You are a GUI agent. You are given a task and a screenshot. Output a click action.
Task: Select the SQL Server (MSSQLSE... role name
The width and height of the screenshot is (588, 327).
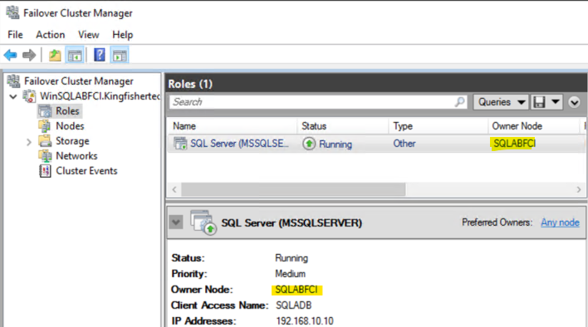(x=239, y=144)
